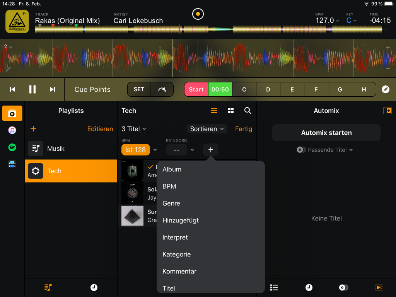Screen dimensions: 396x297
Task: Toggle the Passende Titel option
Action: pyautogui.click(x=325, y=150)
